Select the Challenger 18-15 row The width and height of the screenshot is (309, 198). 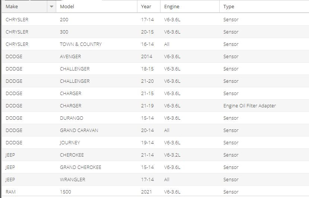coord(155,69)
